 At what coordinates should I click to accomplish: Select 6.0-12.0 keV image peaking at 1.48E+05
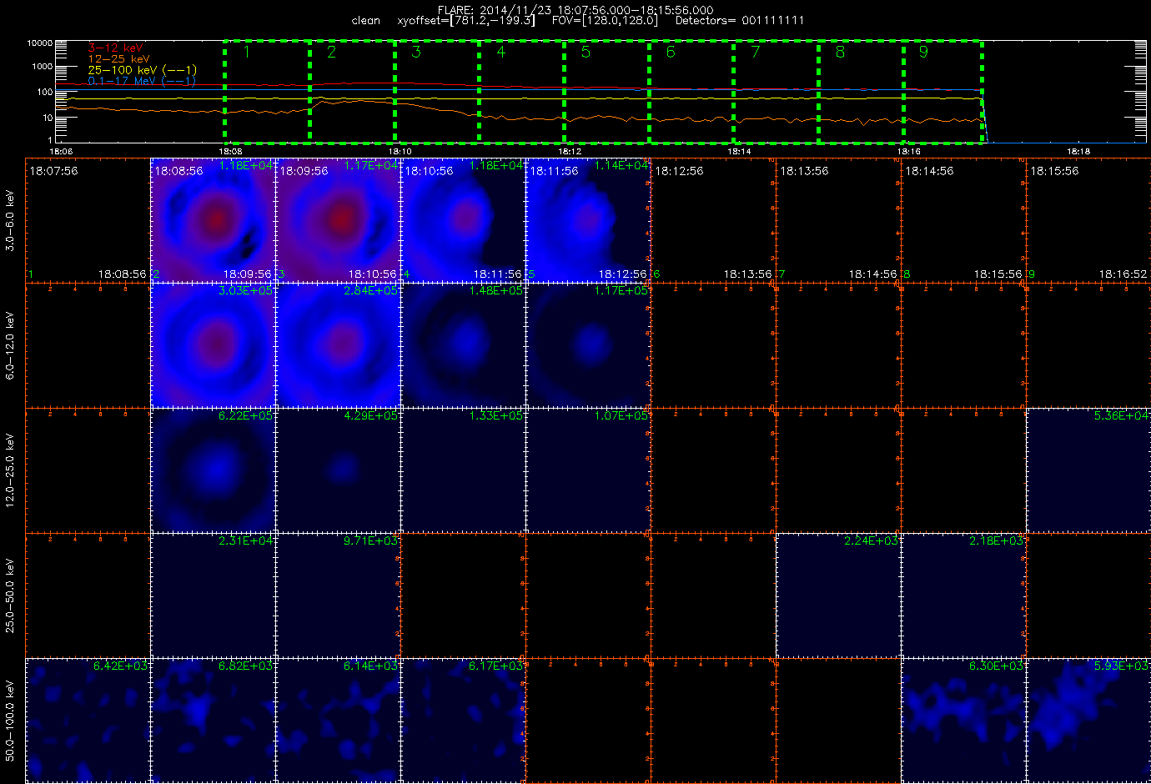(x=464, y=344)
